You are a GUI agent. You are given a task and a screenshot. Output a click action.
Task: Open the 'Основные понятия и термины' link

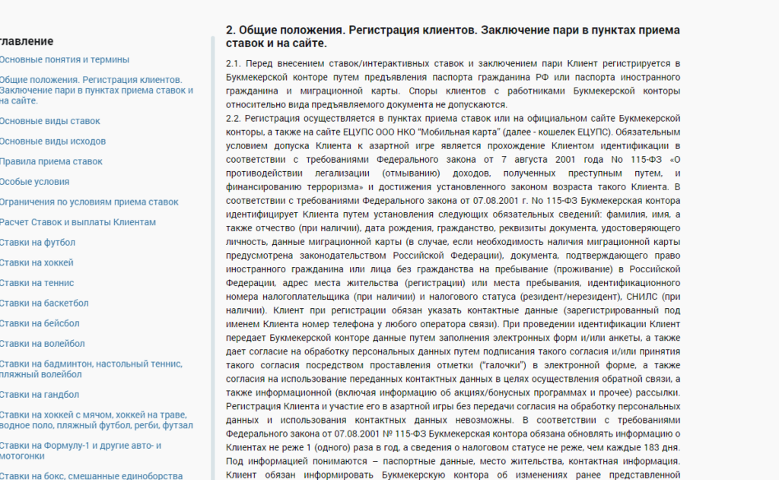coord(65,59)
